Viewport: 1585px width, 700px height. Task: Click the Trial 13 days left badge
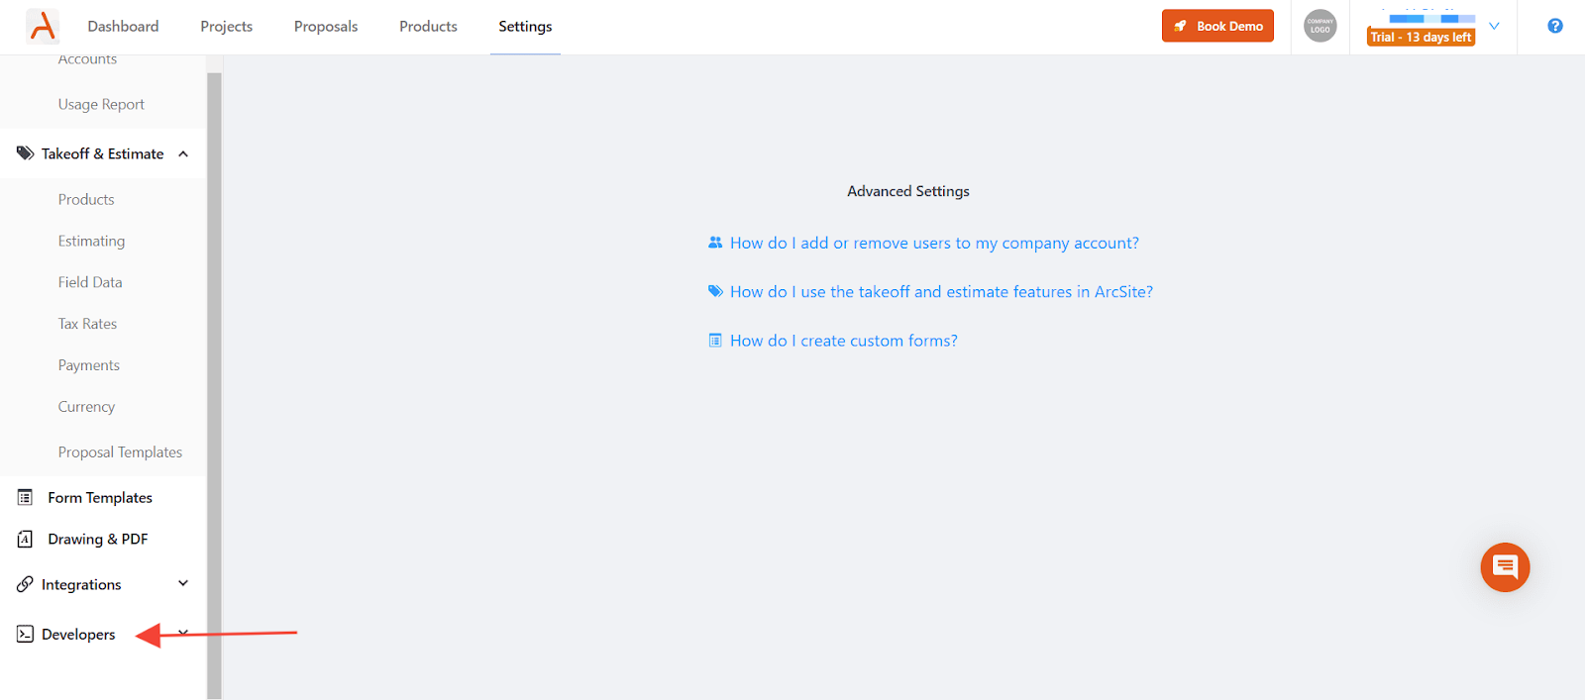(1421, 37)
